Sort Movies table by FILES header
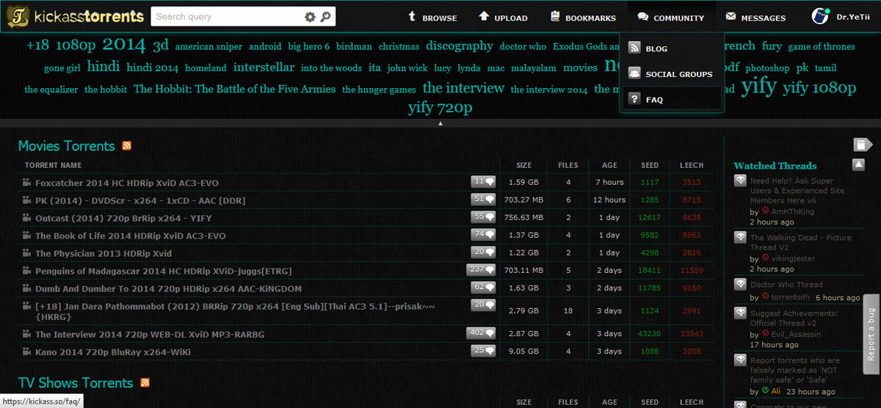Image resolution: width=881 pixels, height=408 pixels. (568, 165)
